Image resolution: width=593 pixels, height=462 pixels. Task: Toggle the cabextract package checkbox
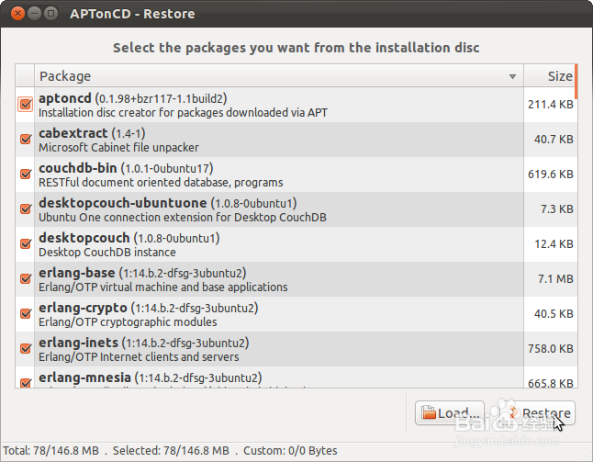(25, 140)
